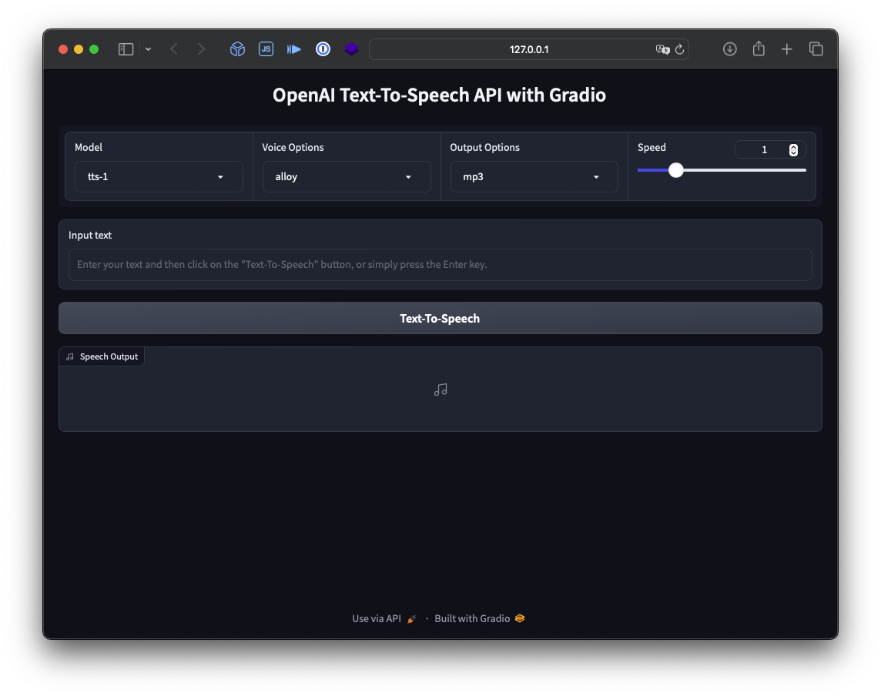881x696 pixels.
Task: Click the music note placeholder in the audio area
Action: pyautogui.click(x=440, y=390)
